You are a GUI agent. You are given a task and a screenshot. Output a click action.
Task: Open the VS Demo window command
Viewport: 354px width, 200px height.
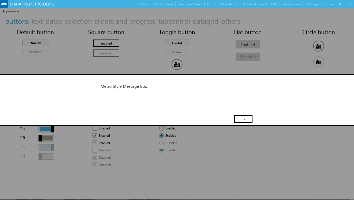(143, 4)
